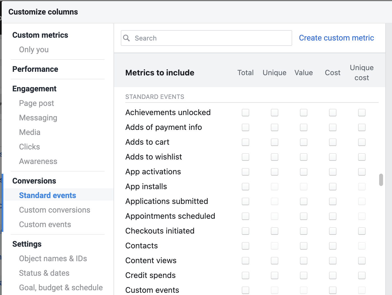This screenshot has width=392, height=295.
Task: Check Cost for Custom events row
Action: tap(333, 290)
